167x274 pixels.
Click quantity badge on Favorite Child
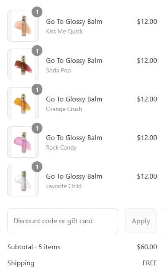[x=37, y=167]
